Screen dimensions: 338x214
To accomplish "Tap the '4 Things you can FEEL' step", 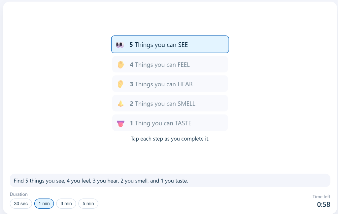I will 170,64.
